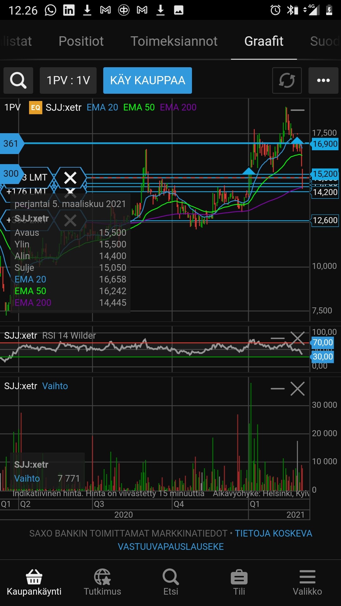Image resolution: width=341 pixels, height=606 pixels.
Task: Switch to the Positiot tab
Action: click(x=81, y=41)
